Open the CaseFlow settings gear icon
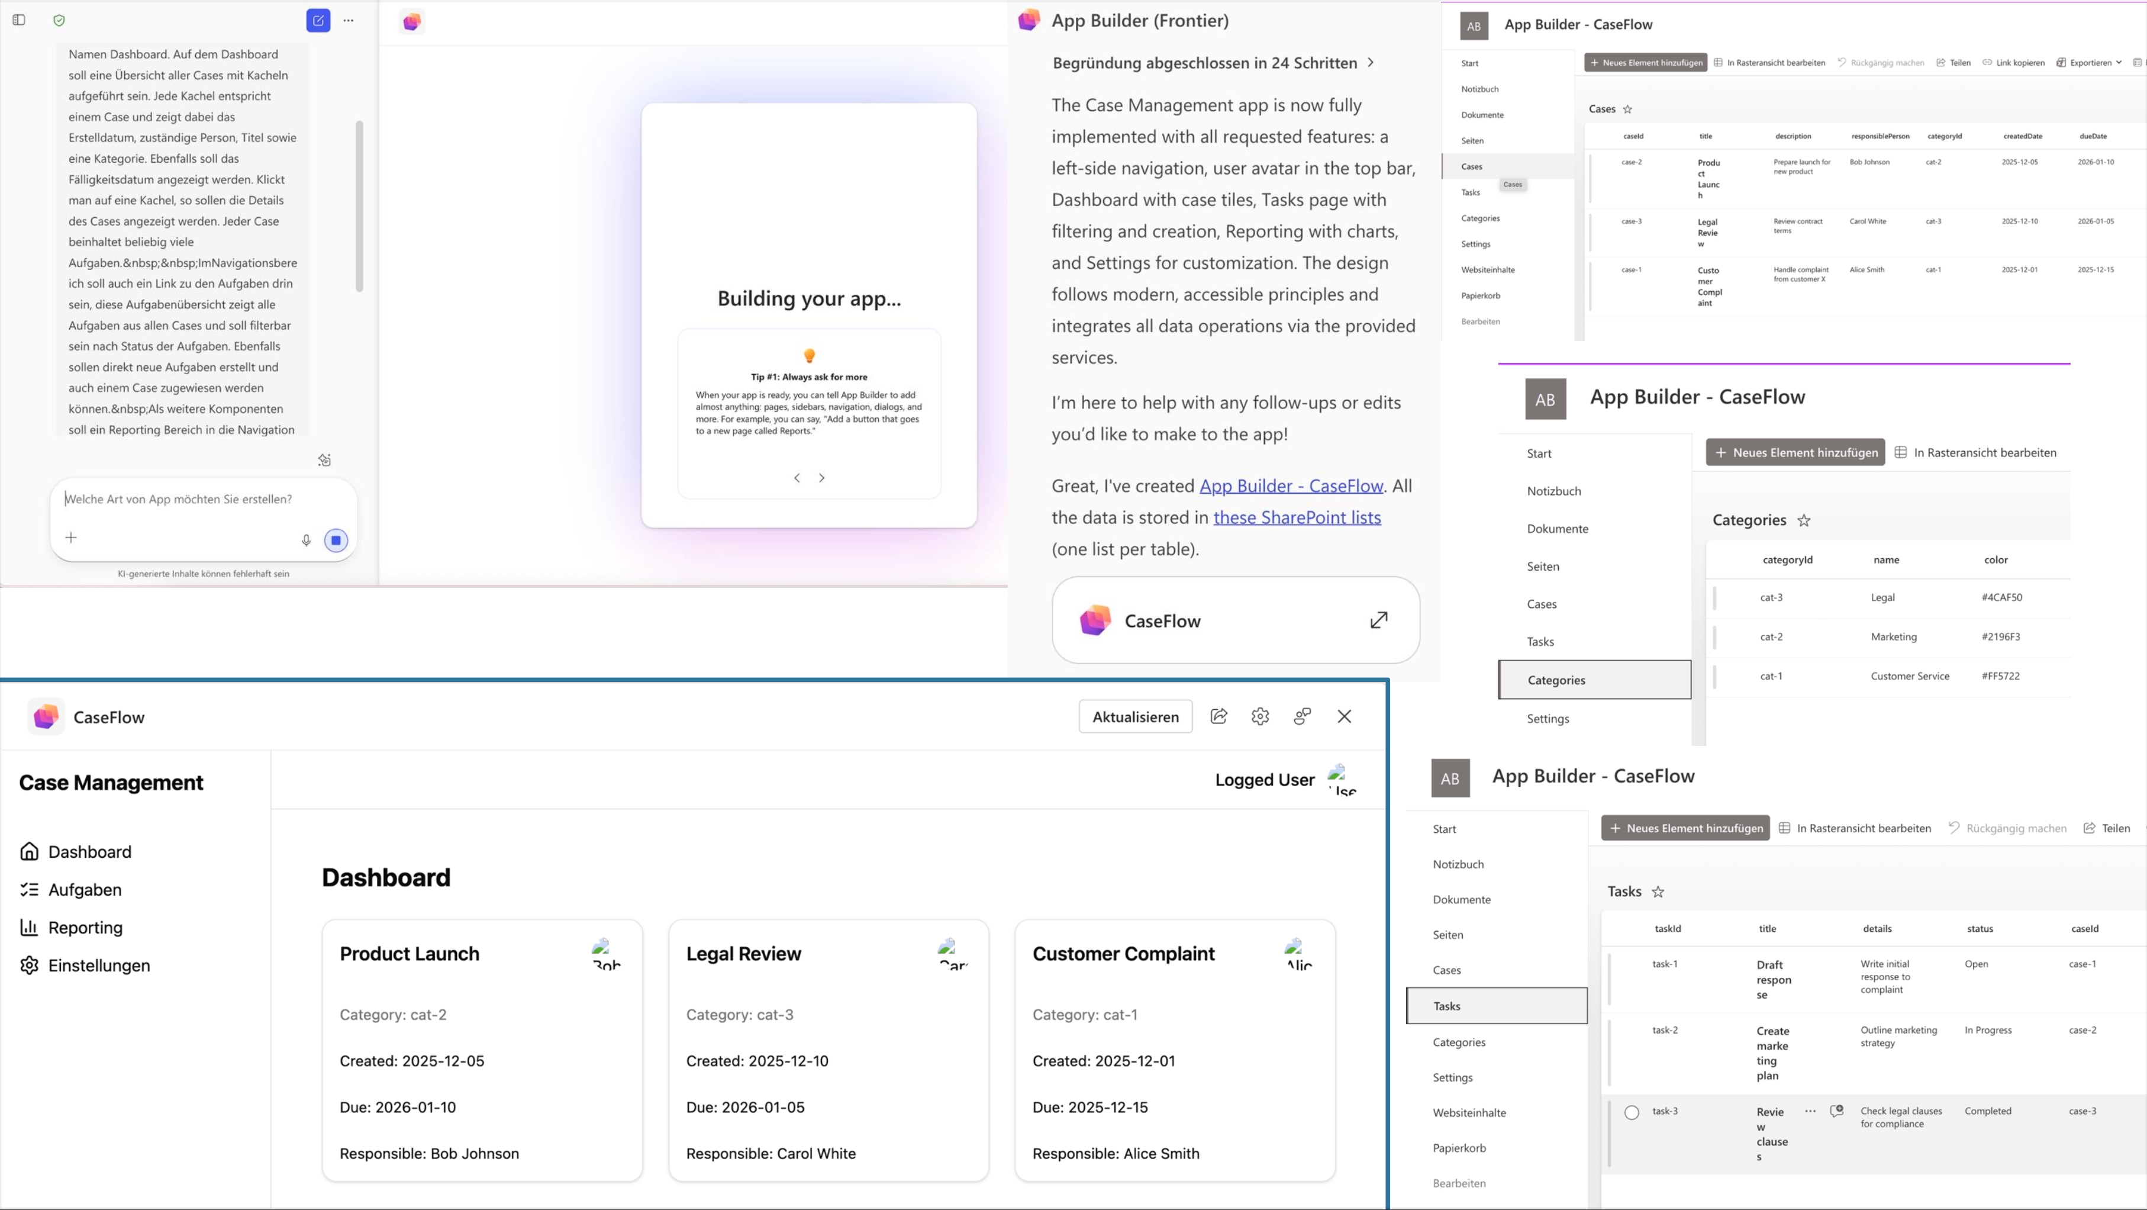 tap(1260, 716)
